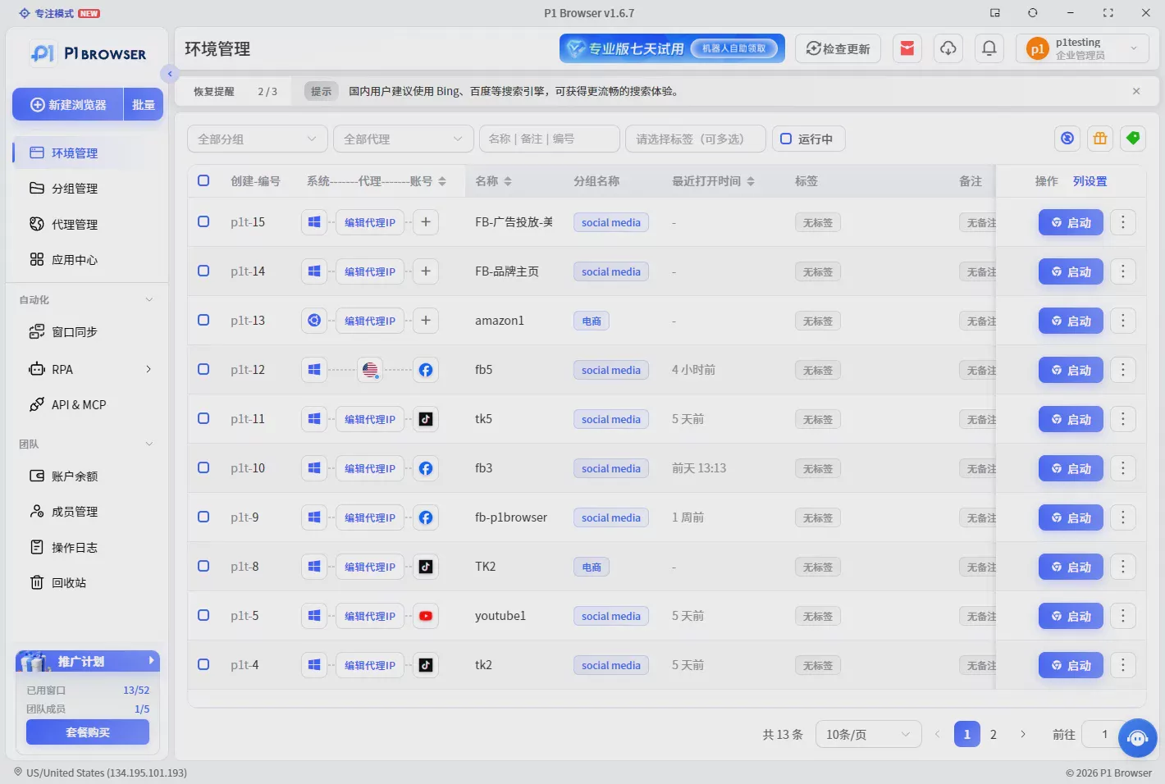Viewport: 1165px width, 784px height.
Task: Add an account with plus on p1t-15
Action: pos(426,222)
